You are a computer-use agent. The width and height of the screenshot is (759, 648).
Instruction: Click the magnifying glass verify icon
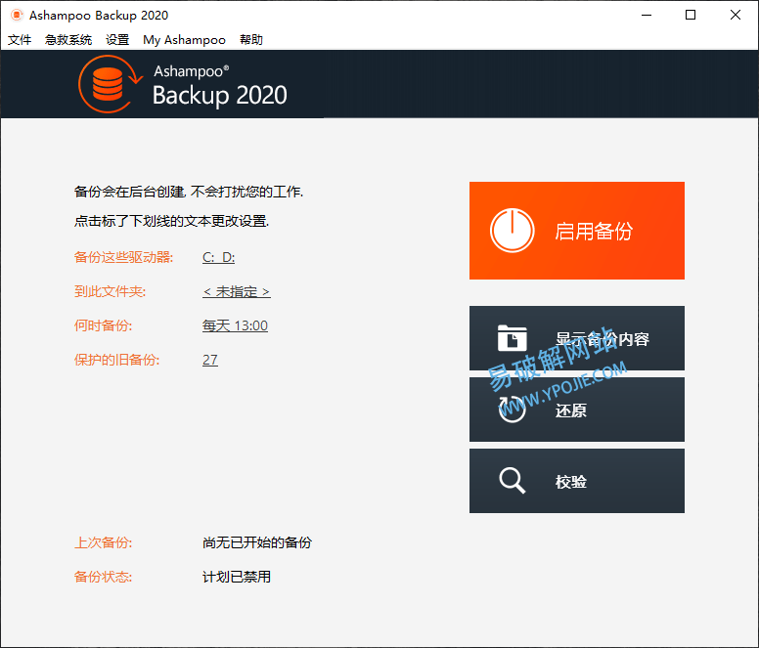pos(513,481)
